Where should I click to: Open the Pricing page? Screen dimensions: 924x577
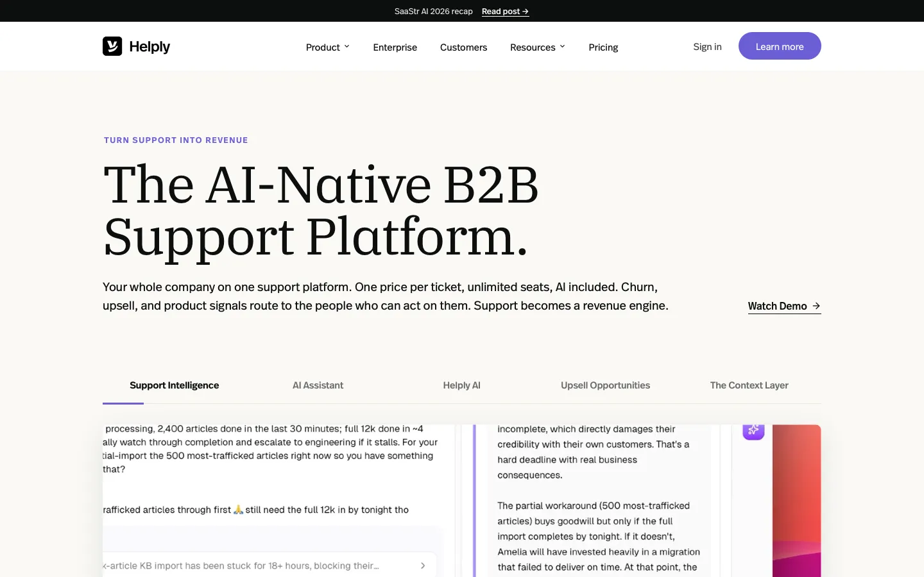point(603,47)
